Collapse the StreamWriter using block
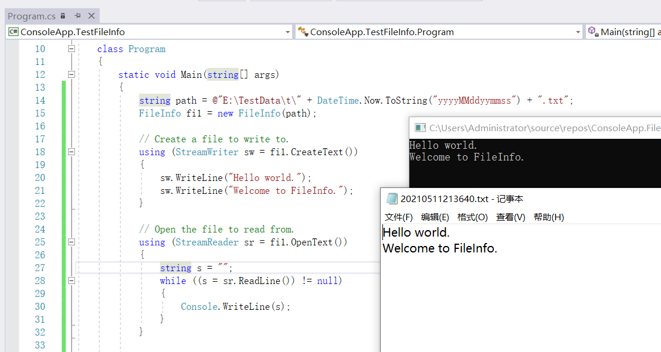The width and height of the screenshot is (661, 352). [x=72, y=152]
